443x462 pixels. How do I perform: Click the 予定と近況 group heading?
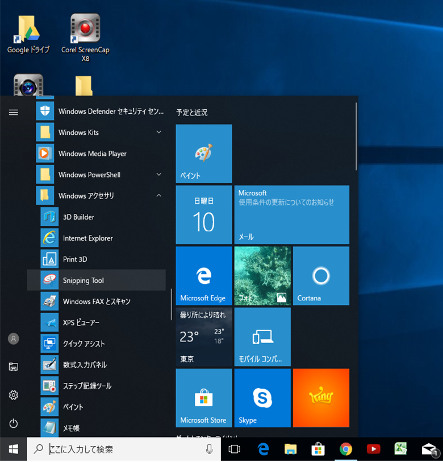point(192,112)
